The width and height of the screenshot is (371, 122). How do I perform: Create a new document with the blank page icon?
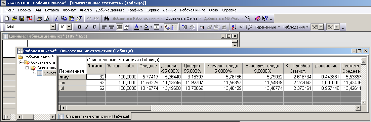7,18
